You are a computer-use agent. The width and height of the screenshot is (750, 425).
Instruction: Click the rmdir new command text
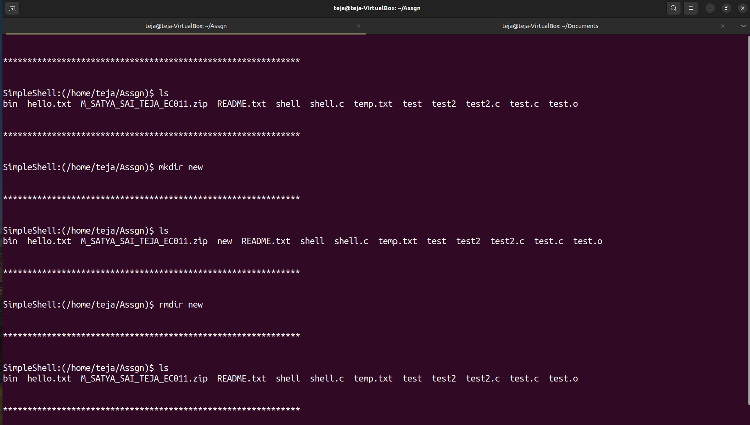[180, 304]
